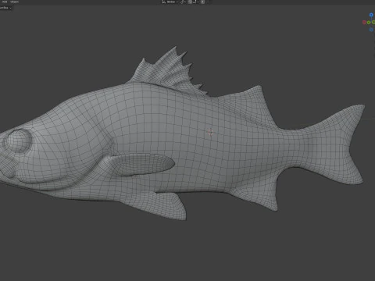Viewport: 375px width, 281px height.
Task: Open the Object menu in viewport header
Action: pos(14,2)
